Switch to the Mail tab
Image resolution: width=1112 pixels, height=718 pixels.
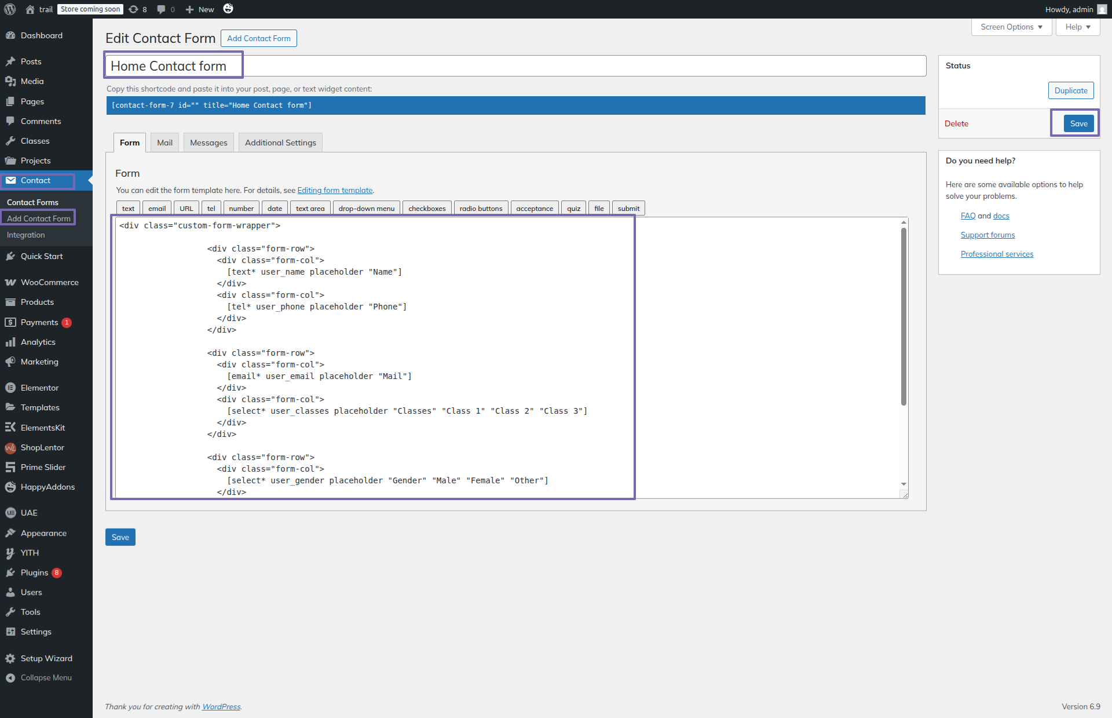point(164,143)
